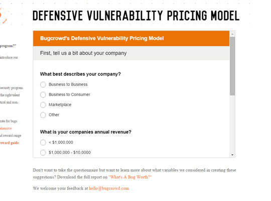Open the reward guide link on the left
This screenshot has height=201, width=271.
coord(10,143)
